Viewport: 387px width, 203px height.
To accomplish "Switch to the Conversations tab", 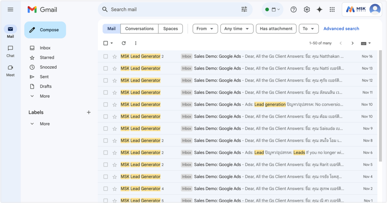I will (x=139, y=29).
